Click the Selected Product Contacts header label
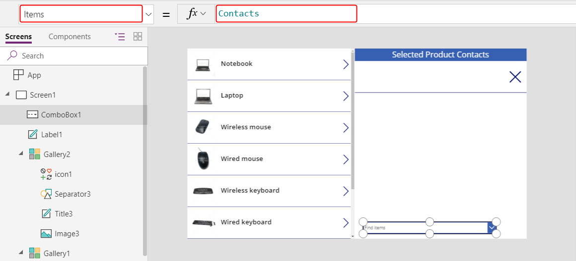The image size is (576, 261). click(x=440, y=54)
